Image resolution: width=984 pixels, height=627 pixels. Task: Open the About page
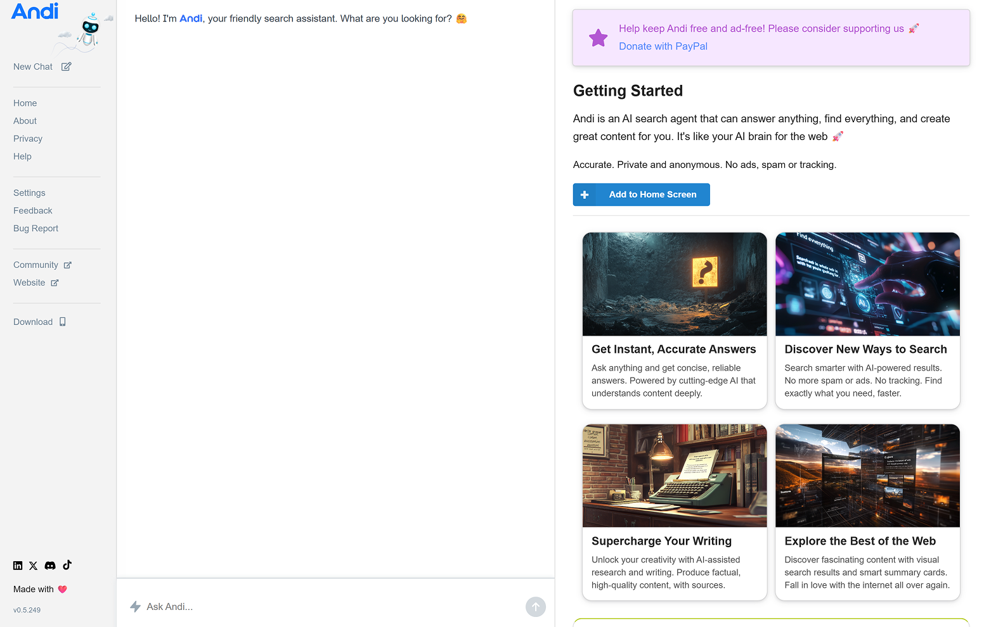coord(25,121)
